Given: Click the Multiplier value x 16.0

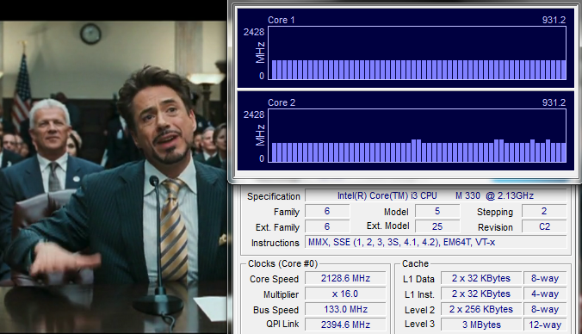Looking at the screenshot, I should (x=345, y=294).
